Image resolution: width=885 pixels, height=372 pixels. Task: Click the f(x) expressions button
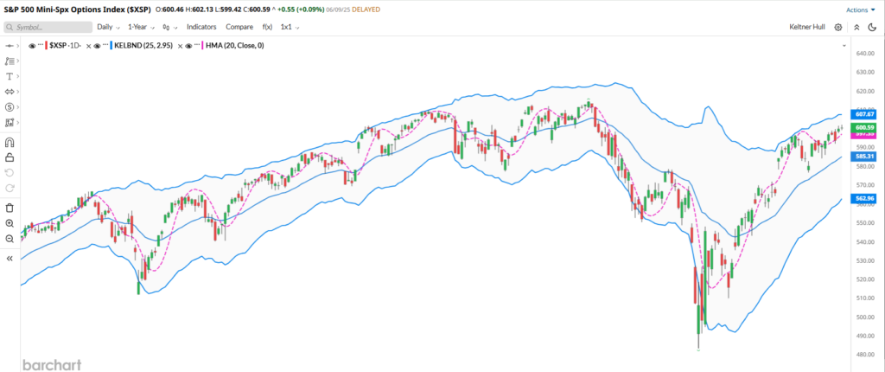tap(266, 27)
